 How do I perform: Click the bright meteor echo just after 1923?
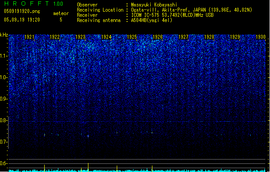click(88, 136)
